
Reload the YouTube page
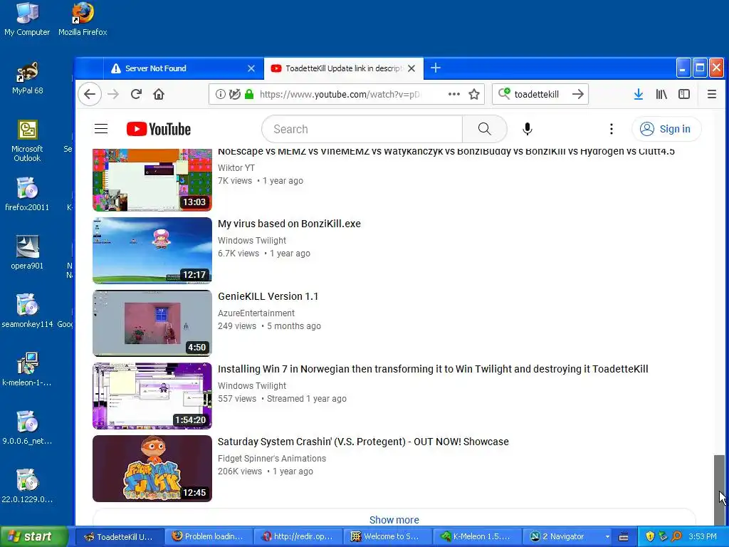pyautogui.click(x=136, y=95)
